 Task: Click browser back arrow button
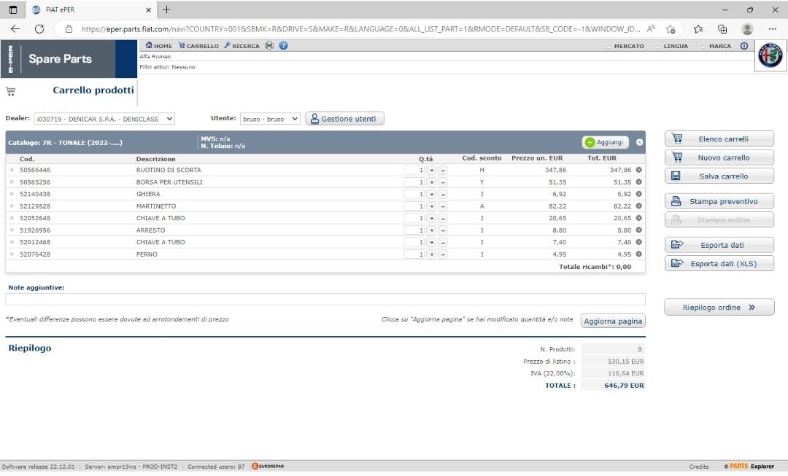[x=15, y=29]
